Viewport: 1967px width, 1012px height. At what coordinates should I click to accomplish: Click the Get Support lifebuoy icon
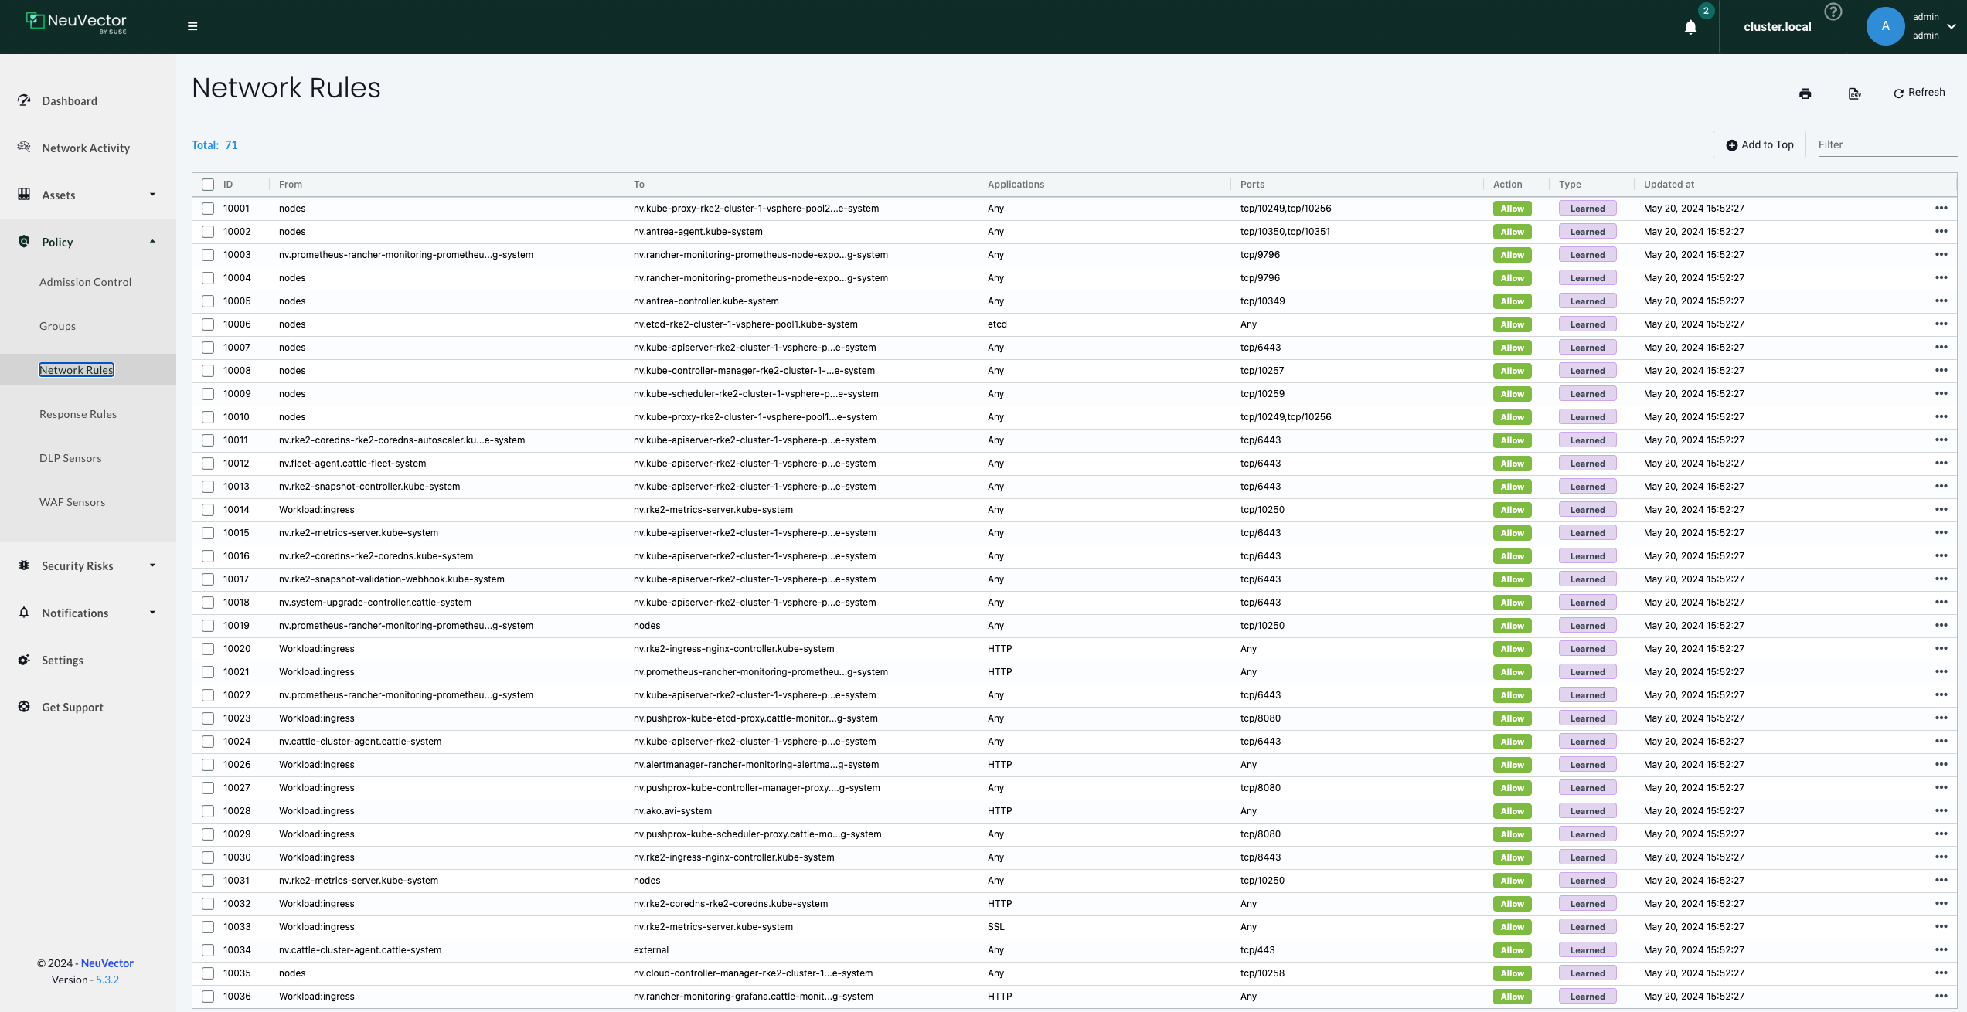[24, 706]
